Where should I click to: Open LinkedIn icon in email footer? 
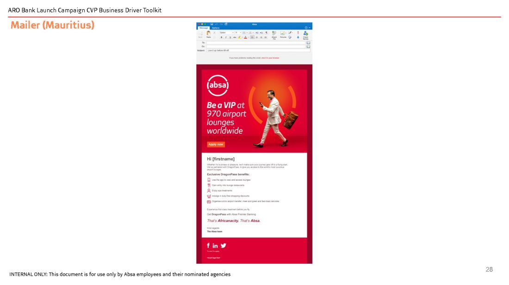[x=215, y=246]
